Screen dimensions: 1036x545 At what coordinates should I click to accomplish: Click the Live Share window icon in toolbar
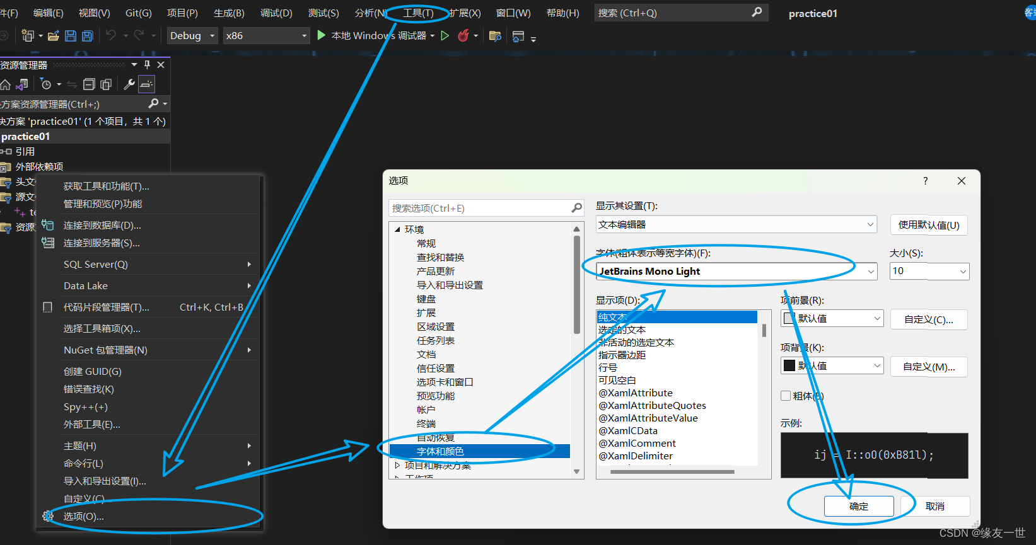(518, 37)
